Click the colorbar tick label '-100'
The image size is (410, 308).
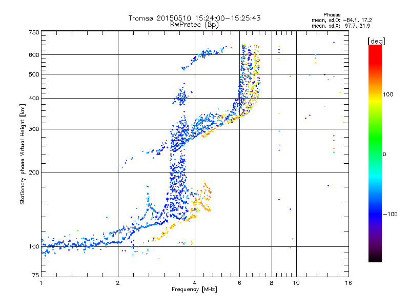[390, 214]
